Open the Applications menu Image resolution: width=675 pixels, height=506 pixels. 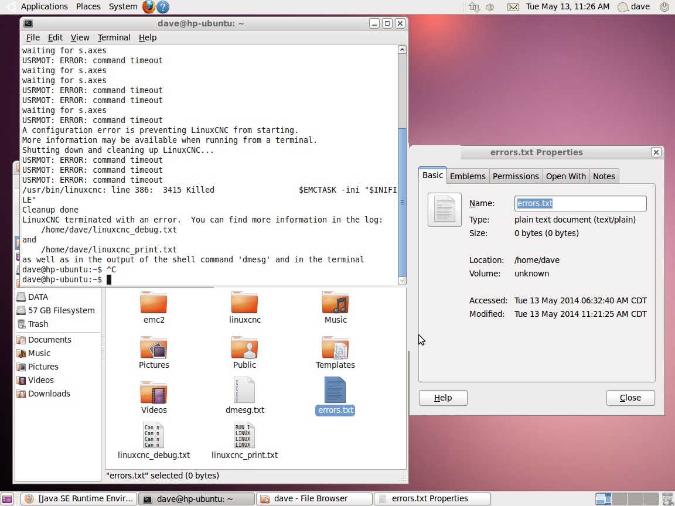point(45,7)
